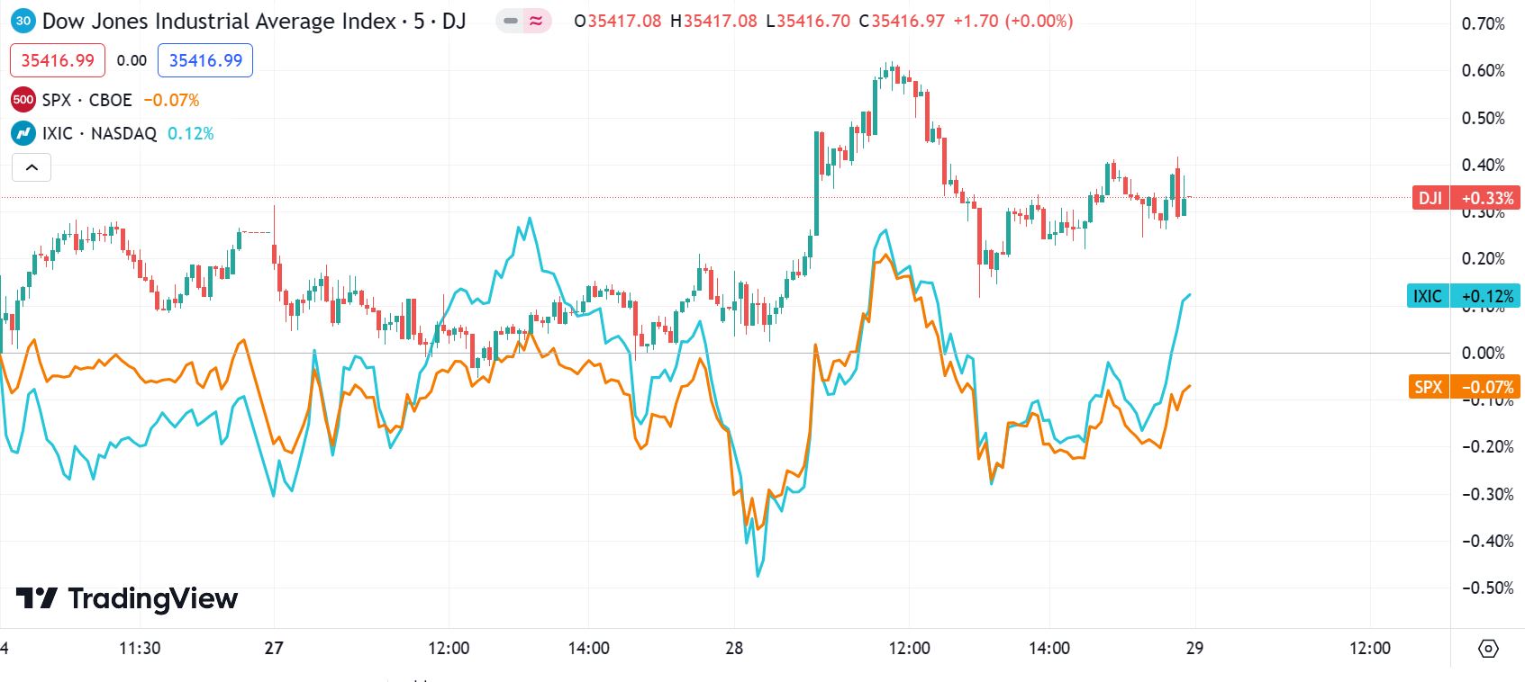This screenshot has width=1525, height=682.
Task: Click the teal IXIC +0.12% price-axis label
Action: [x=1464, y=296]
